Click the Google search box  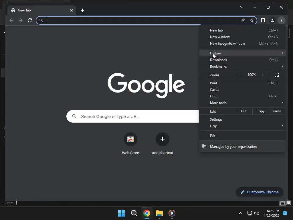(133, 116)
